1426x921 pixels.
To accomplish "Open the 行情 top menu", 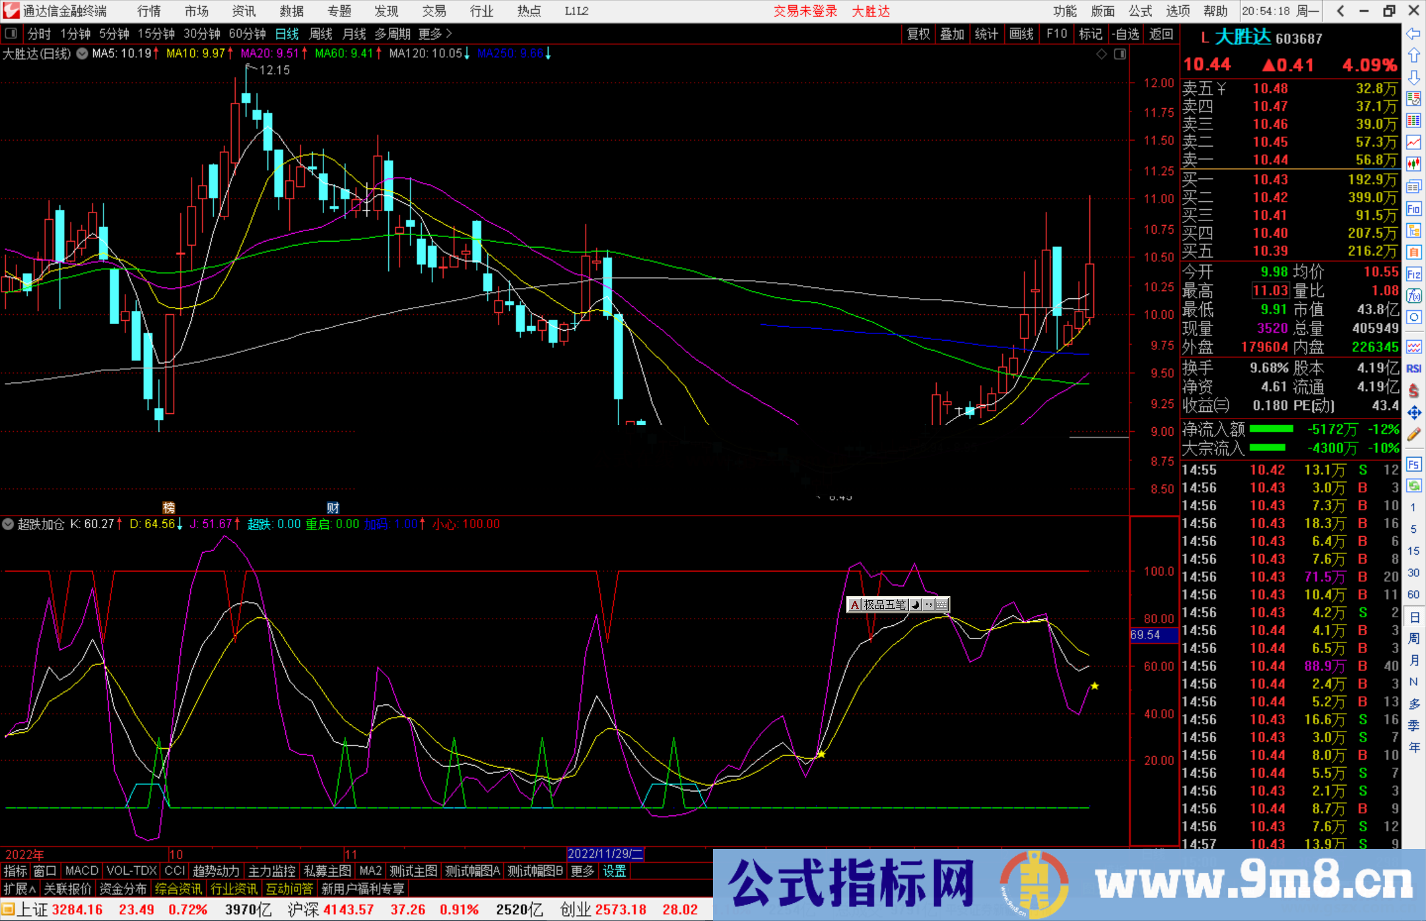I will [149, 11].
